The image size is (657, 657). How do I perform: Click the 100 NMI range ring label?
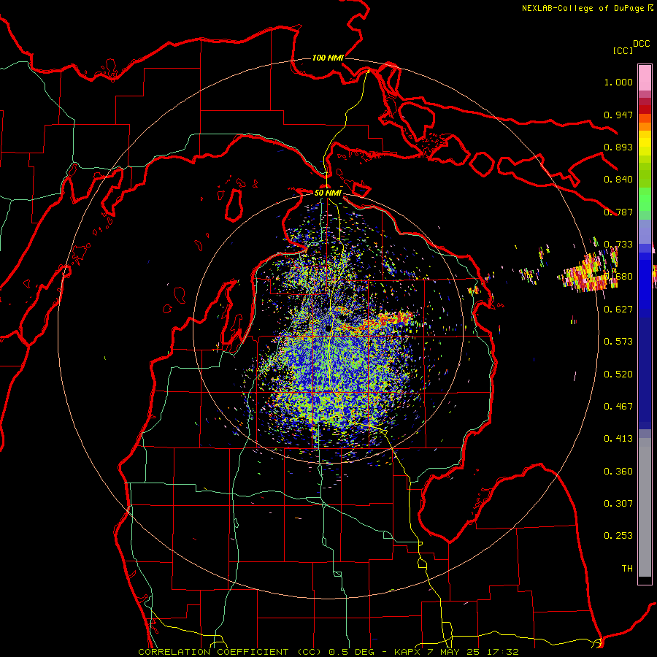pyautogui.click(x=328, y=58)
